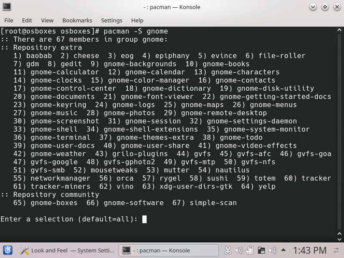Click the Konsole icon on the taskbar entry
This screenshot has height=258, width=344.
tap(126, 250)
